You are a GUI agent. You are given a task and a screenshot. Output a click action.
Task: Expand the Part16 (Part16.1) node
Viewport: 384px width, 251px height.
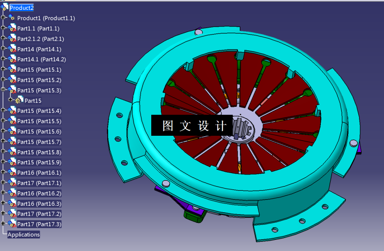pos(3,172)
